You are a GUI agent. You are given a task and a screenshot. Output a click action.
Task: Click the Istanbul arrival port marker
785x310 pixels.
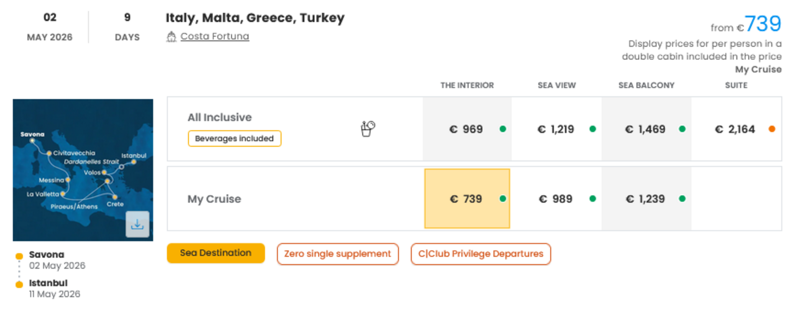click(x=19, y=284)
